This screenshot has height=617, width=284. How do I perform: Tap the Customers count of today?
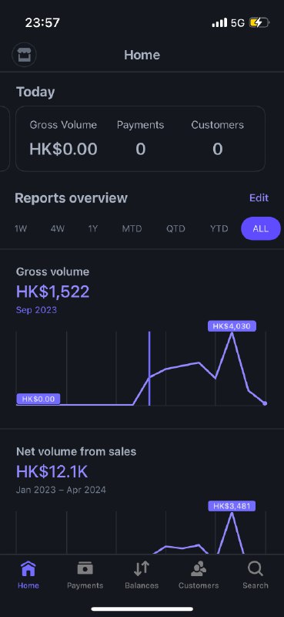[218, 149]
